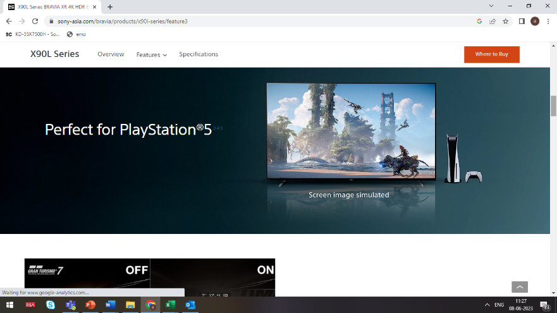
Task: Click the X90L Series heading
Action: click(x=55, y=54)
